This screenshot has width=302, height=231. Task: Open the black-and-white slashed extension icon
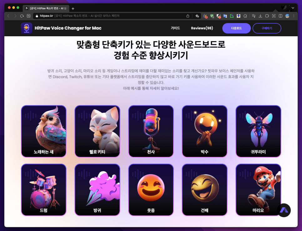click(219, 16)
